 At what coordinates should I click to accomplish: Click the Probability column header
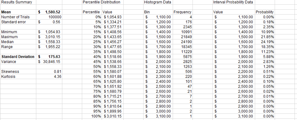click(x=265, y=12)
